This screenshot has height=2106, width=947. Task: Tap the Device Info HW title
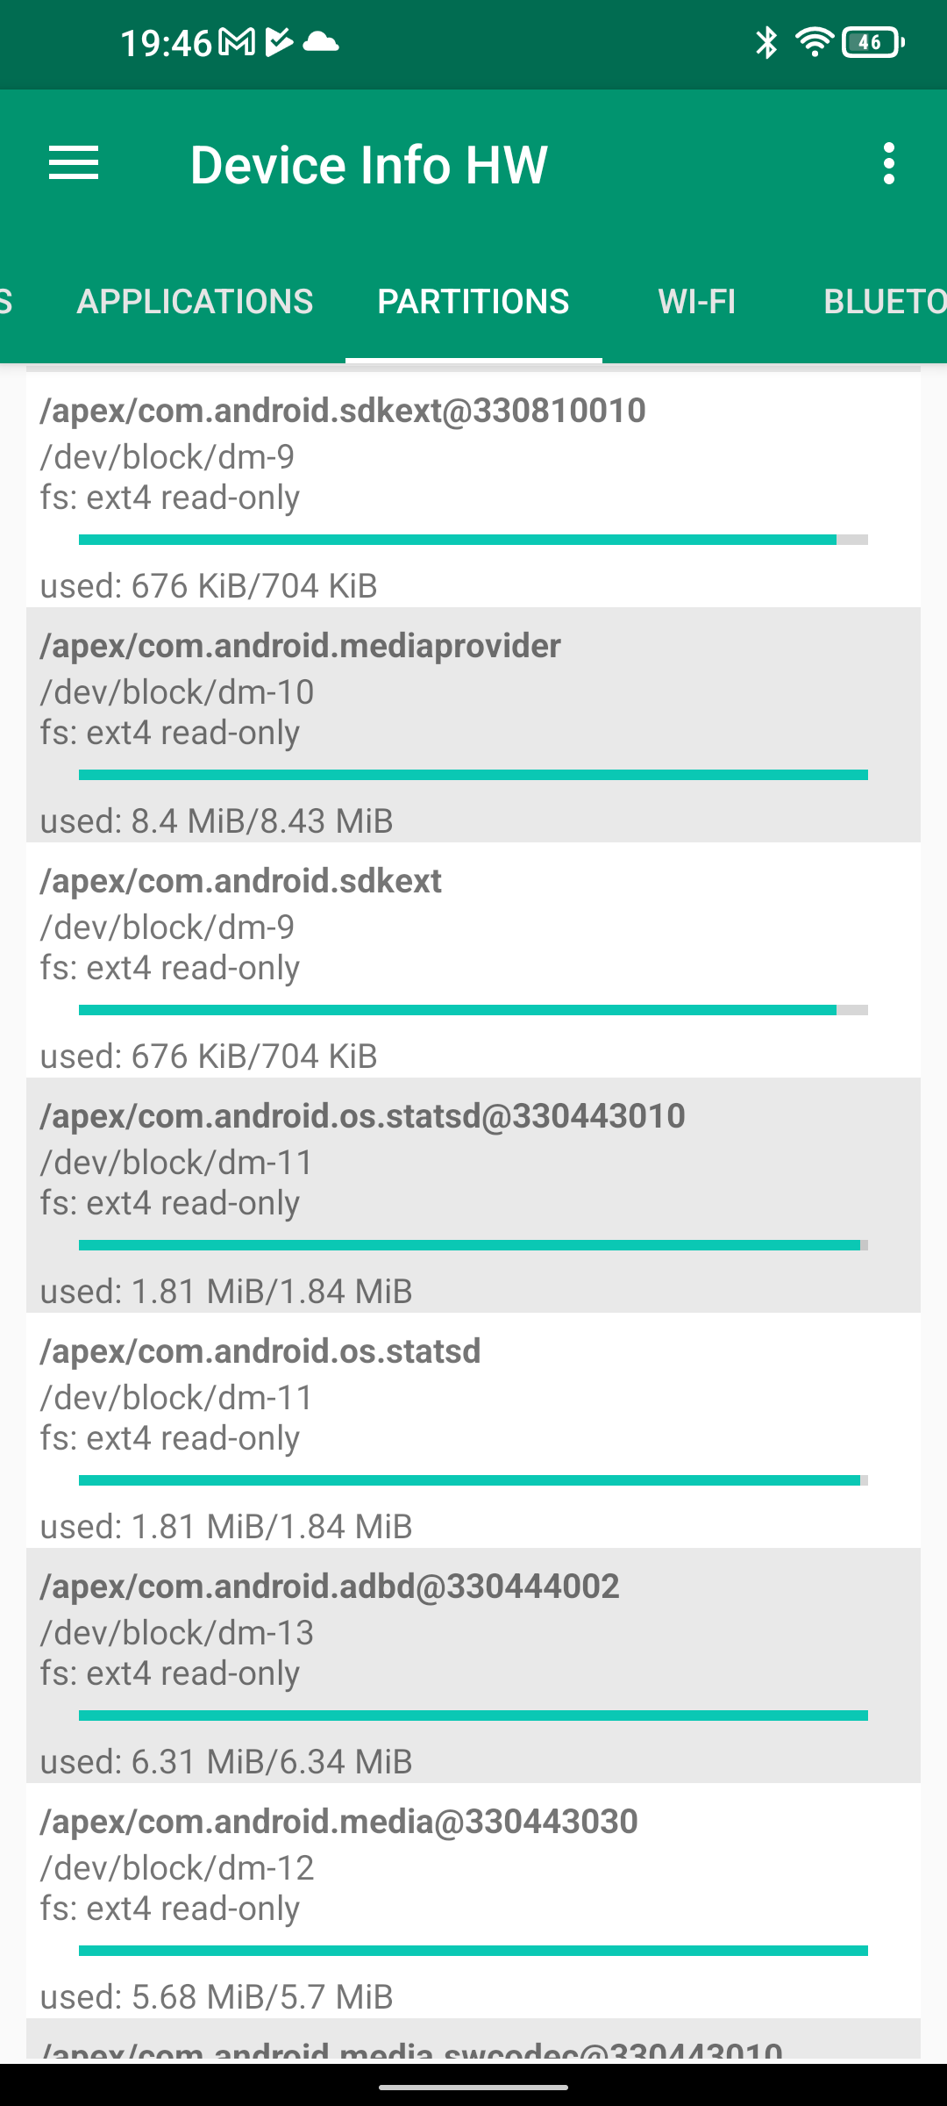click(x=369, y=165)
